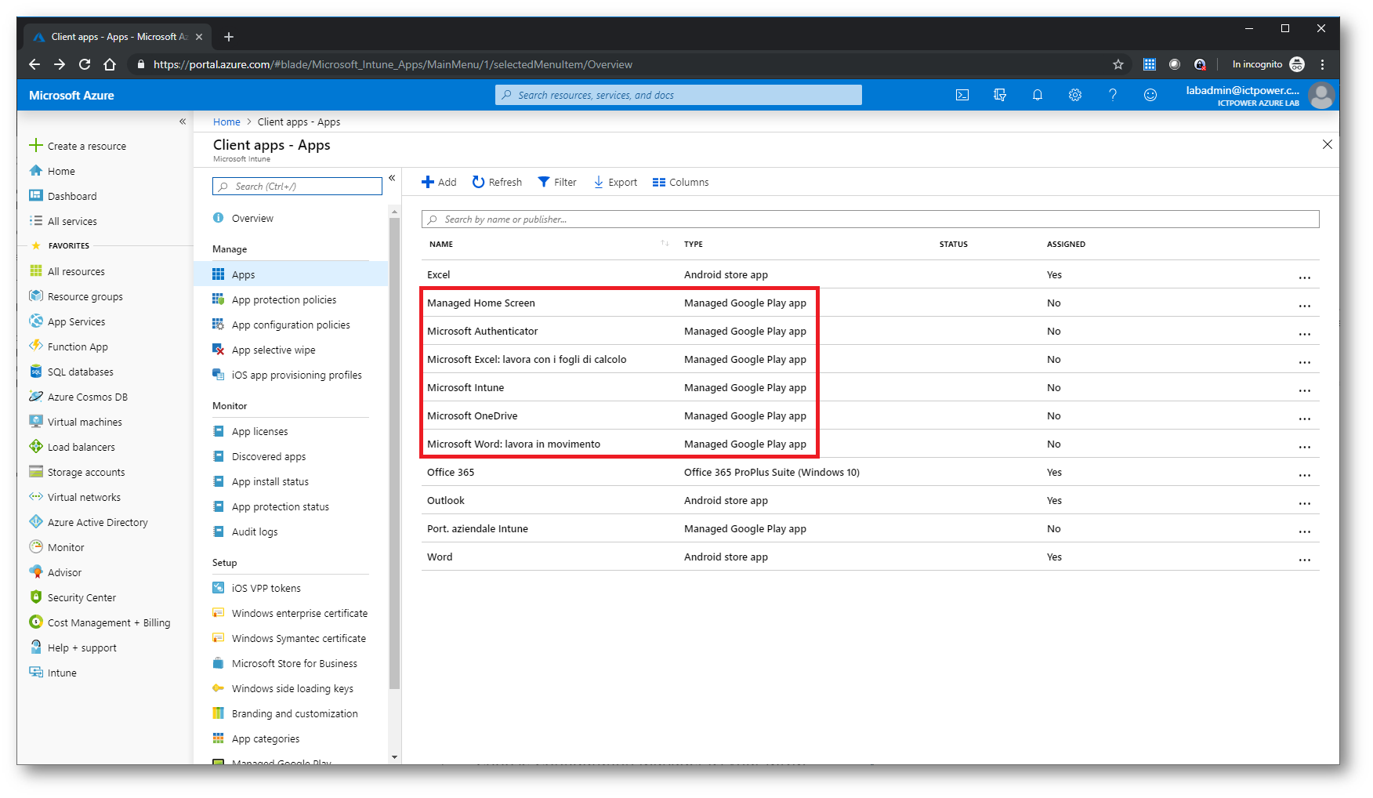1373x798 pixels.
Task: Open ellipsis menu for Microsoft Intune row
Action: point(1304,390)
